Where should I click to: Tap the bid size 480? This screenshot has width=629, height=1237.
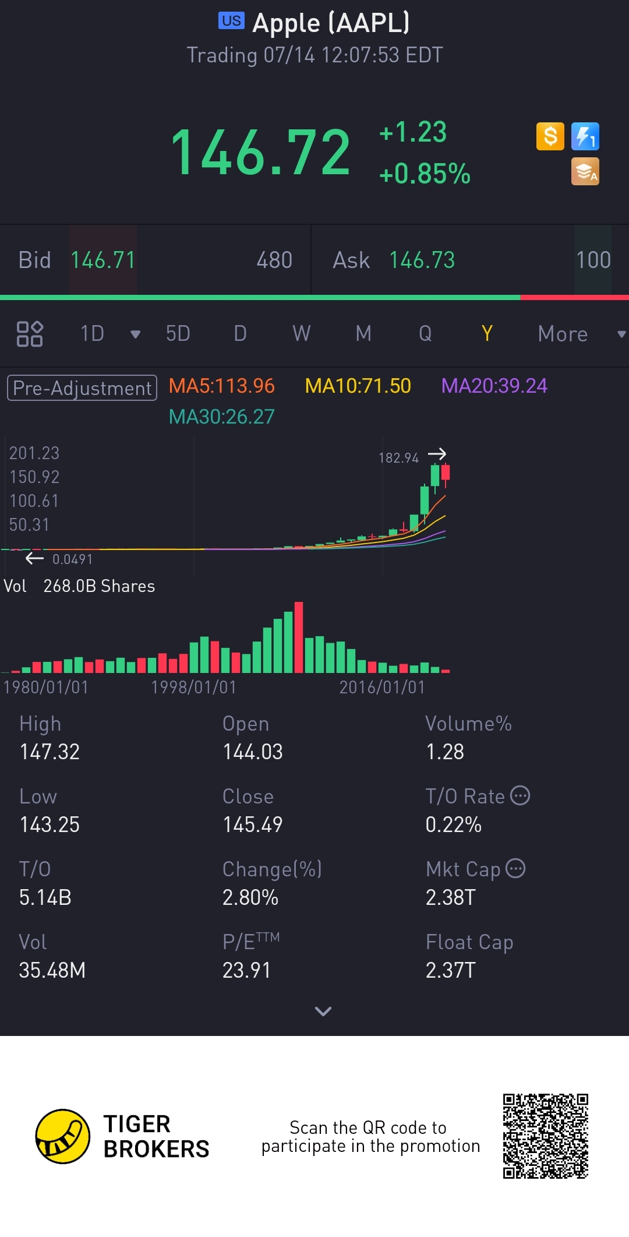click(x=274, y=260)
